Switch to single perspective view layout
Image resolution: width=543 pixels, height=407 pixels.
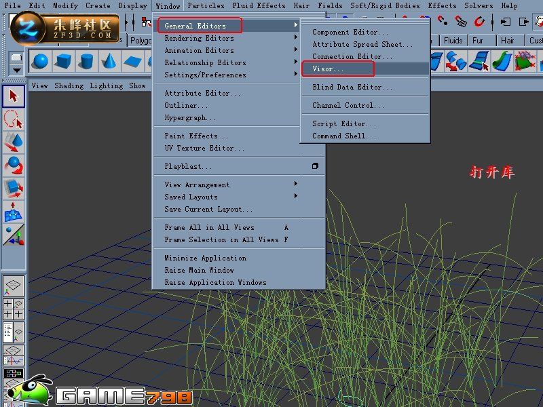click(x=14, y=286)
